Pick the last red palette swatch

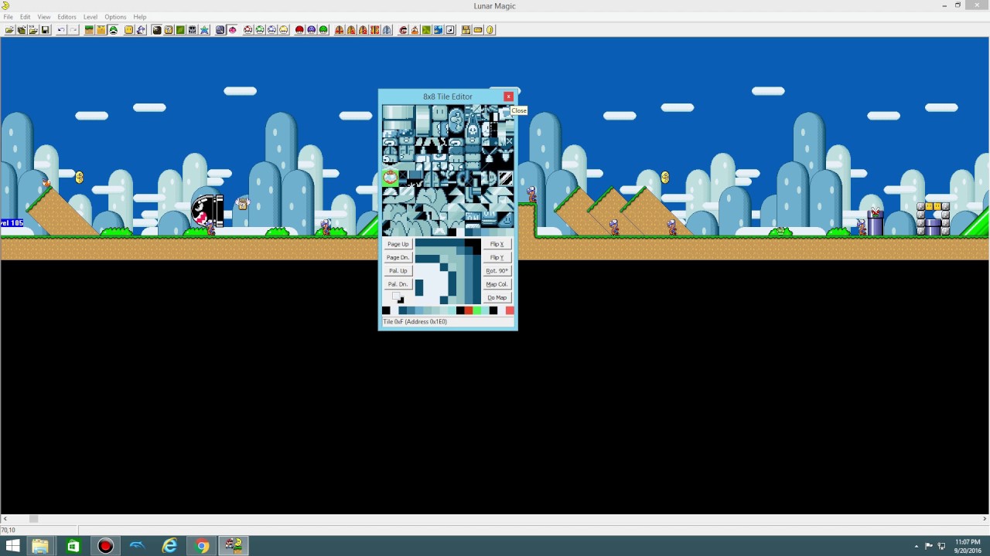pyautogui.click(x=510, y=310)
